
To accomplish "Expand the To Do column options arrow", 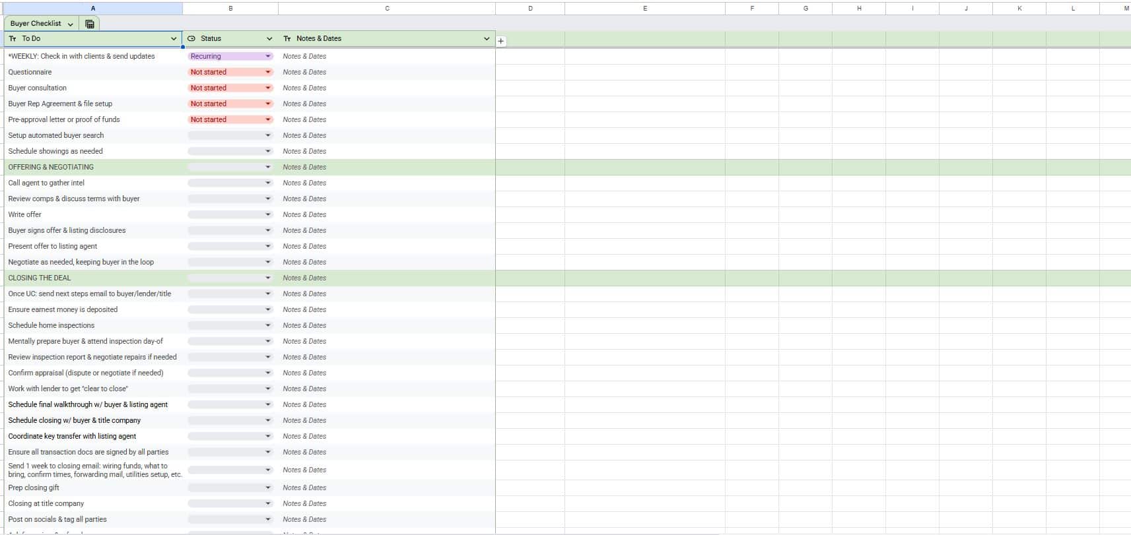I will click(x=174, y=39).
